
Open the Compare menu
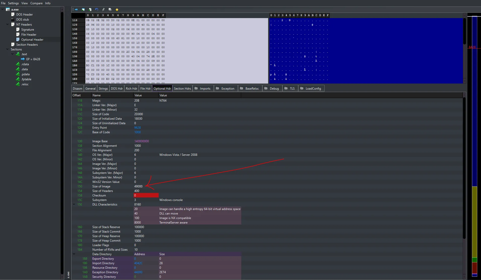[x=36, y=3]
